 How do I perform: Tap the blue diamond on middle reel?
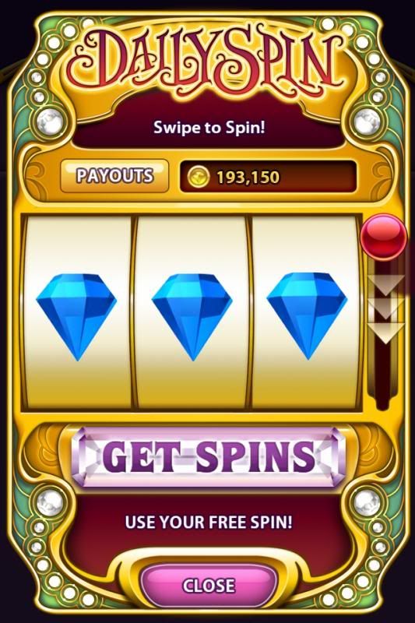point(192,317)
